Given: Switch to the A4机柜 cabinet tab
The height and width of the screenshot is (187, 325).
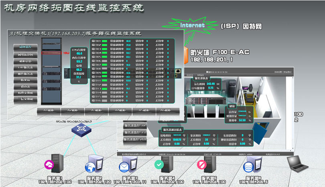Looking at the screenshot, I should [x=120, y=111].
